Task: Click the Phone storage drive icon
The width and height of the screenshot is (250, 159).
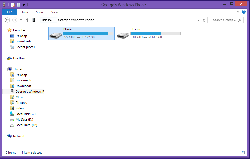Action: 55,36
